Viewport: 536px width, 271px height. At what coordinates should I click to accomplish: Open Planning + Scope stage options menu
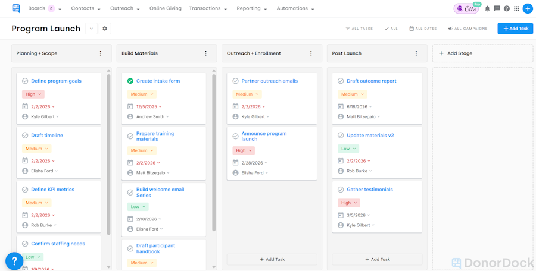101,53
